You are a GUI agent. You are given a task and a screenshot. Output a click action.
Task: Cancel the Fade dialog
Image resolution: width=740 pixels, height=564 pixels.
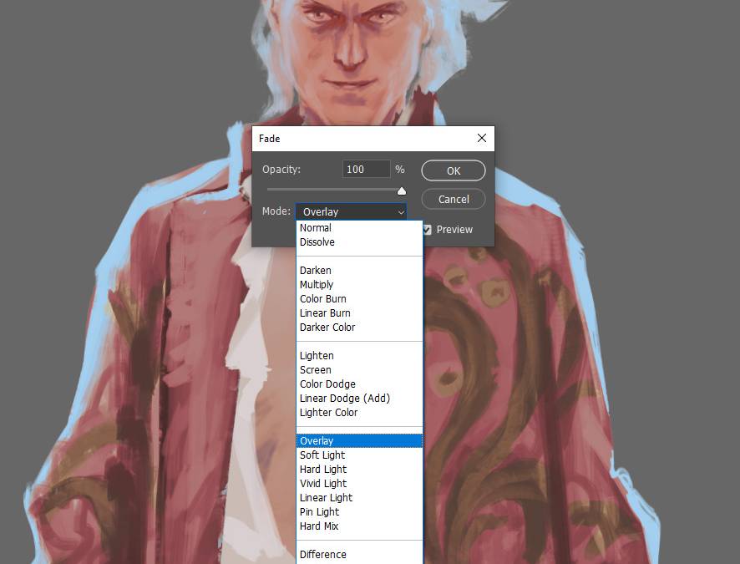[453, 199]
